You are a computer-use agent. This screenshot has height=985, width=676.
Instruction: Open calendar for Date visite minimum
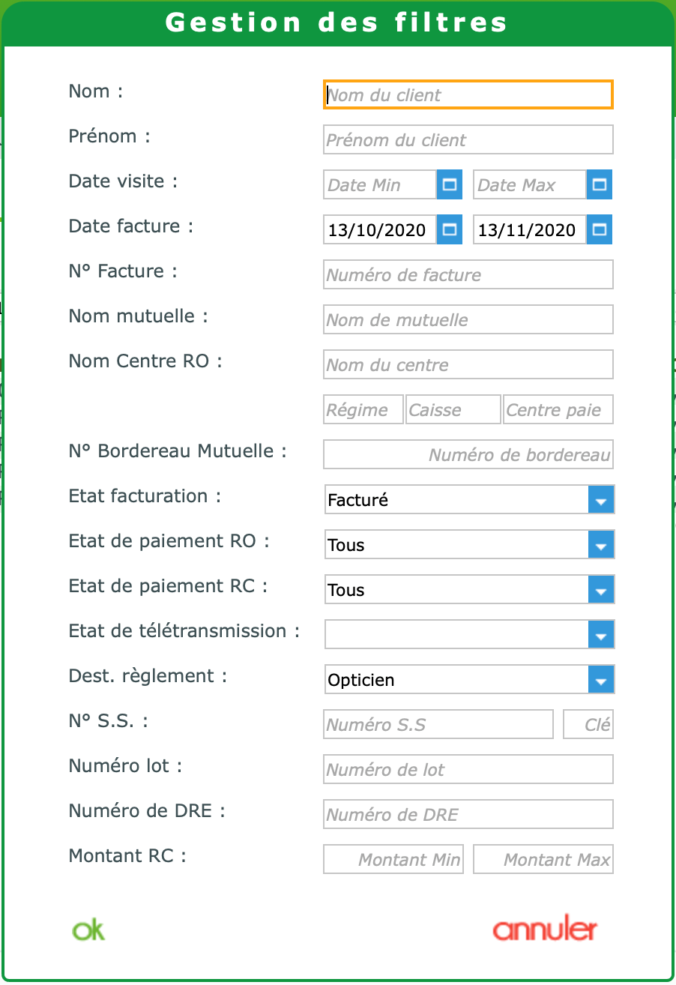pos(449,184)
